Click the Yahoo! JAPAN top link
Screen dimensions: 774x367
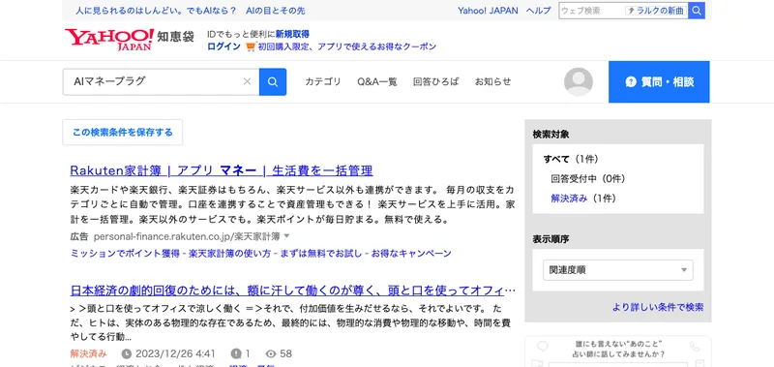click(x=488, y=11)
